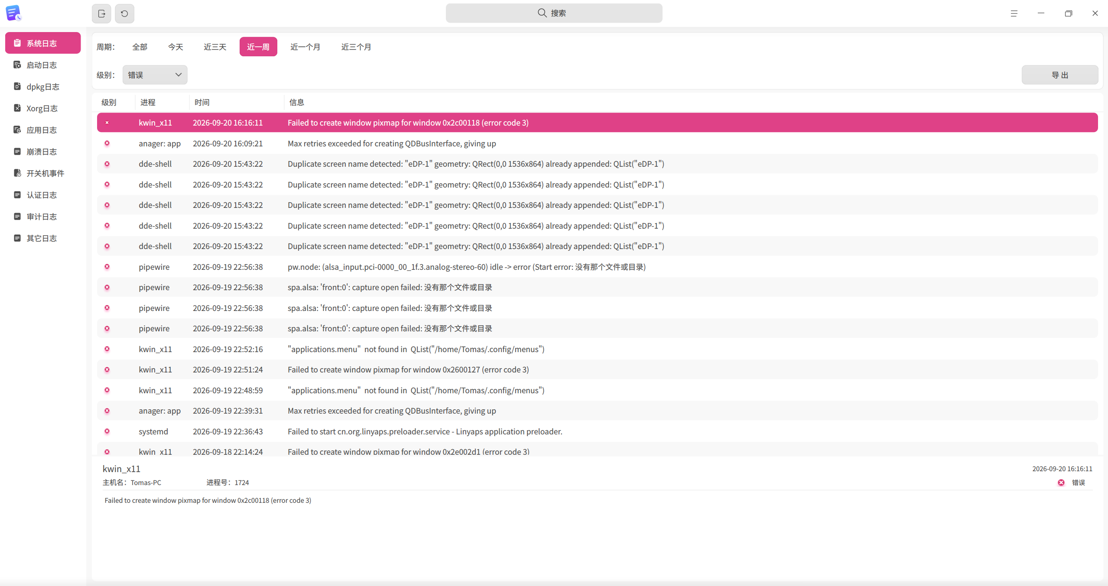Viewport: 1108px width, 586px height.
Task: Click the 进程号 1724 detail text
Action: [x=227, y=482]
